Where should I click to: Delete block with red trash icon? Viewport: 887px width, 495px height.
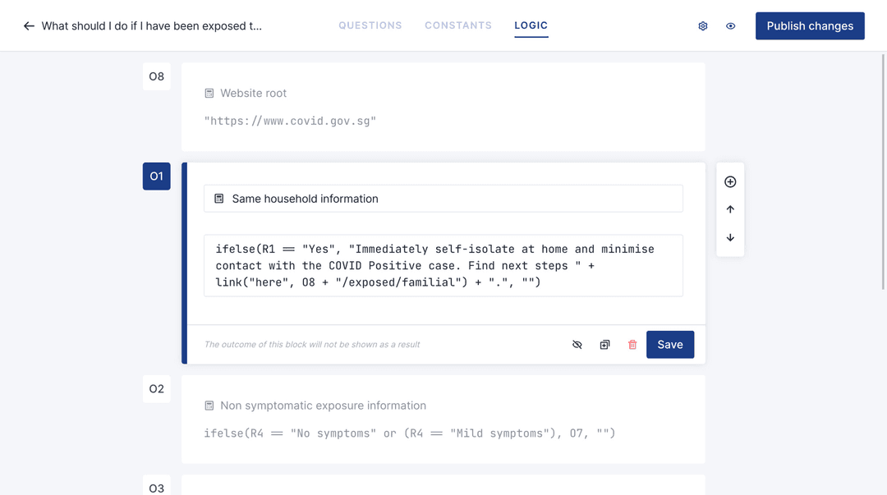[632, 345]
